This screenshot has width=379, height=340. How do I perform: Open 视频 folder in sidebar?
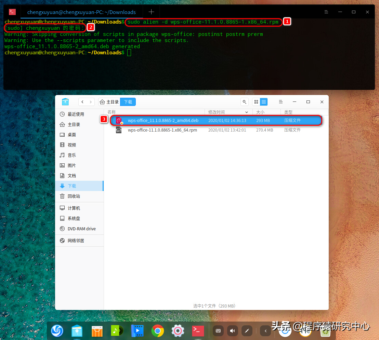(79, 145)
